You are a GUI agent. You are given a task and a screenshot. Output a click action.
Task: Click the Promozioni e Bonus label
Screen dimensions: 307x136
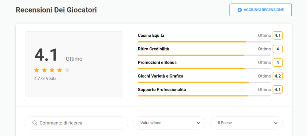[x=157, y=63]
